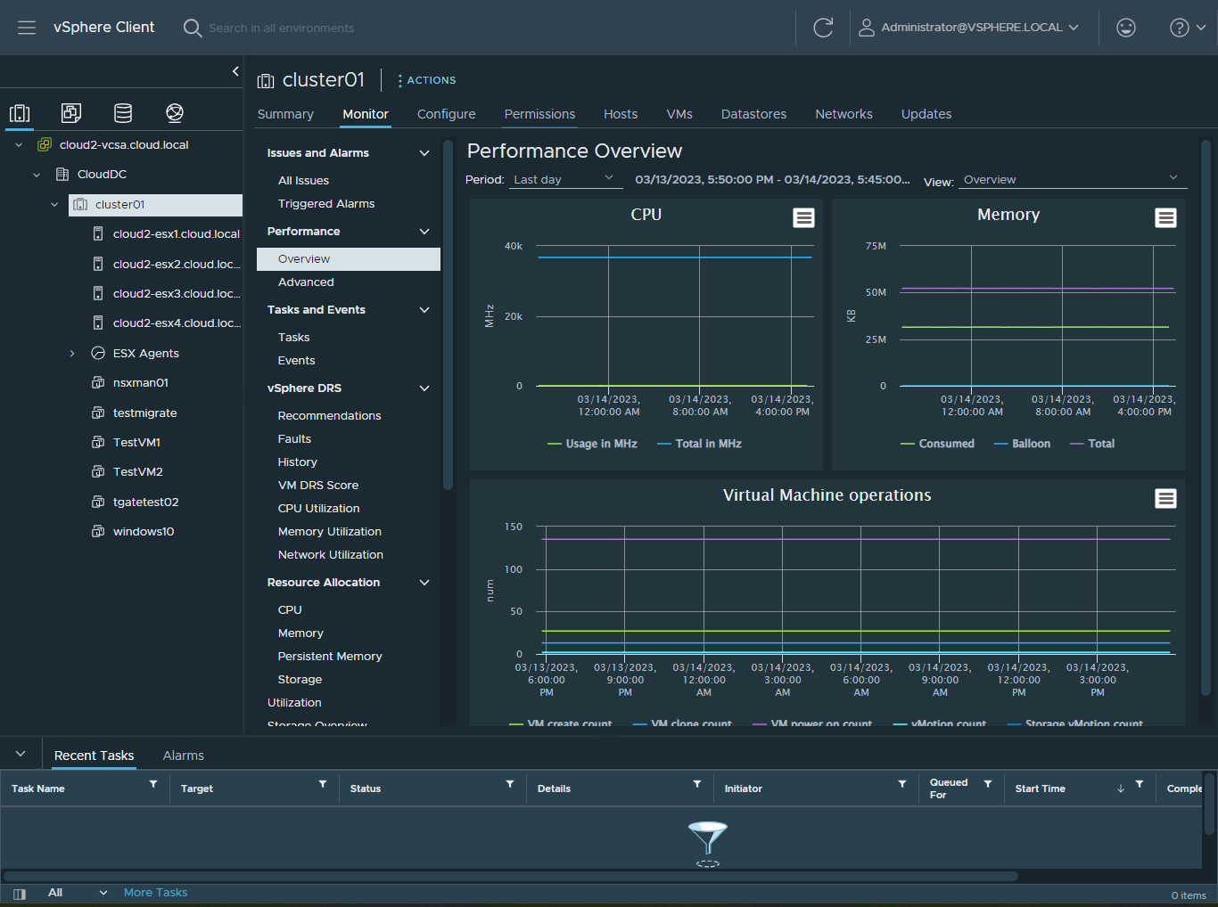The height and width of the screenshot is (907, 1218).
Task: Open VM DRS Score page
Action: point(318,486)
